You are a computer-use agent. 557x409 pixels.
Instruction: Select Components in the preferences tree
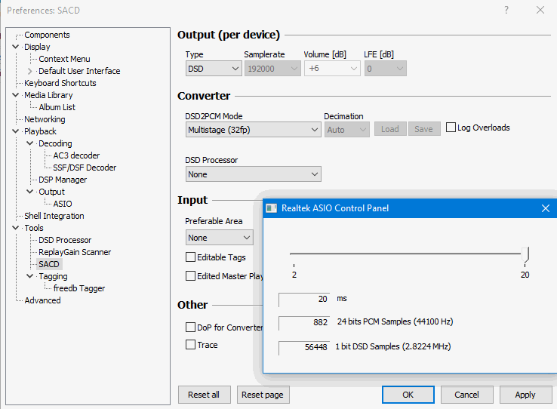click(x=47, y=35)
